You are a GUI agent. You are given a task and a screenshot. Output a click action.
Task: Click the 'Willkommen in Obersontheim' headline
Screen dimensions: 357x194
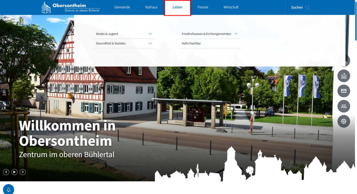(67, 134)
